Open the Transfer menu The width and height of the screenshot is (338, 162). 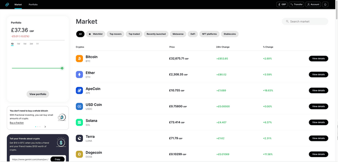point(297,4)
